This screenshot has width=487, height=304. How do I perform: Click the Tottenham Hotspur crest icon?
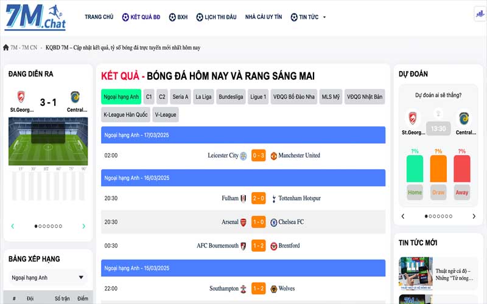click(273, 199)
